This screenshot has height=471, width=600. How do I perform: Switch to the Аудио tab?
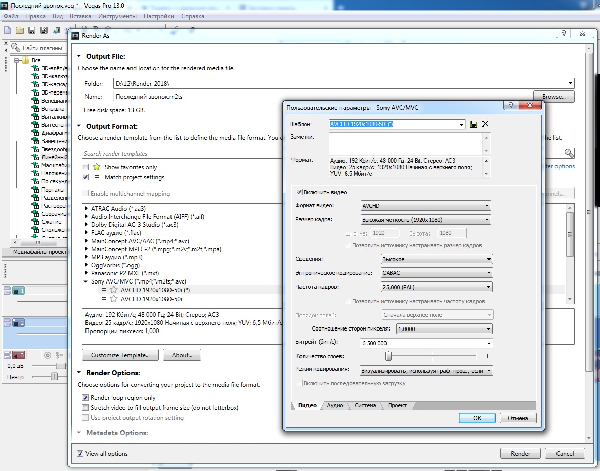click(335, 405)
